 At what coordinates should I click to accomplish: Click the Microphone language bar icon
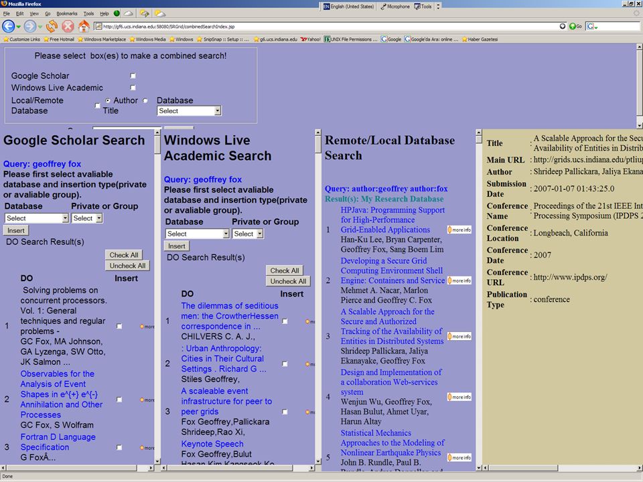395,6
